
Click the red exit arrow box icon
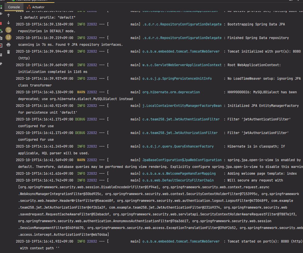[1, 46]
